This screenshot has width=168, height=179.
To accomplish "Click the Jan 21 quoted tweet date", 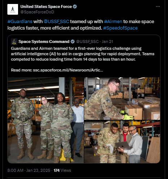I will (x=107, y=42).
